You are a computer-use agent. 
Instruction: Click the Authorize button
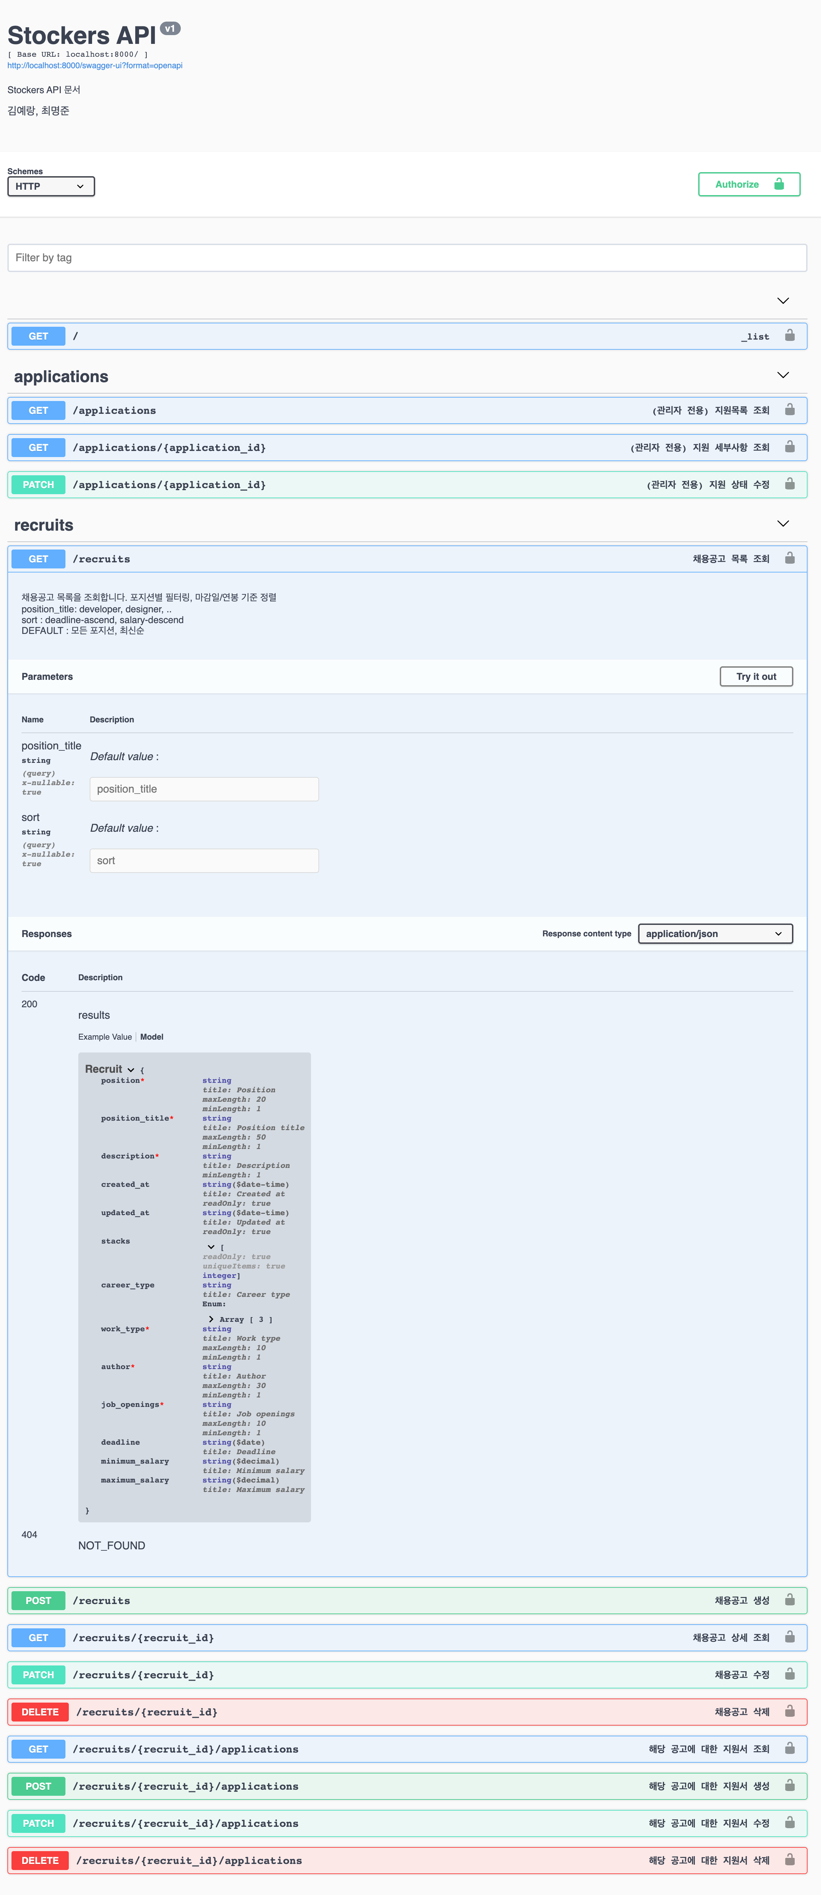pyautogui.click(x=749, y=184)
